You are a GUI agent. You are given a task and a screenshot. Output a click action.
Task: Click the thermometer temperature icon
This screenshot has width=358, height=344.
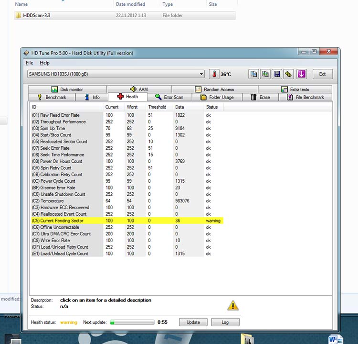214,74
